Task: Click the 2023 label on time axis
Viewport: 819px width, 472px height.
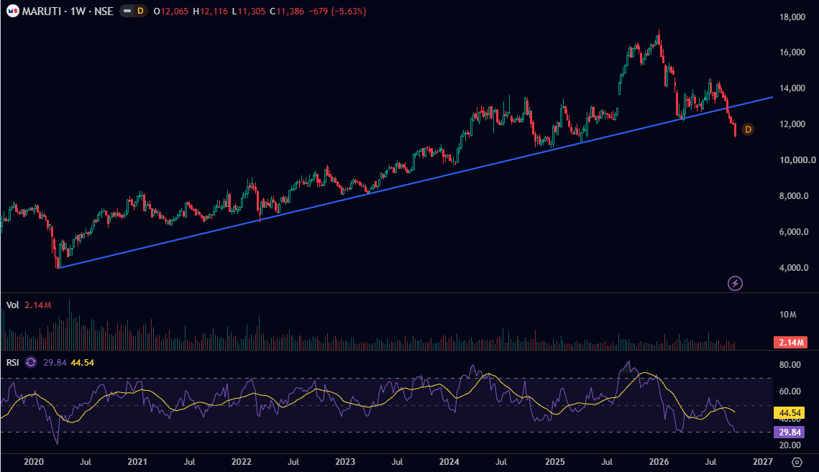Action: point(345,462)
